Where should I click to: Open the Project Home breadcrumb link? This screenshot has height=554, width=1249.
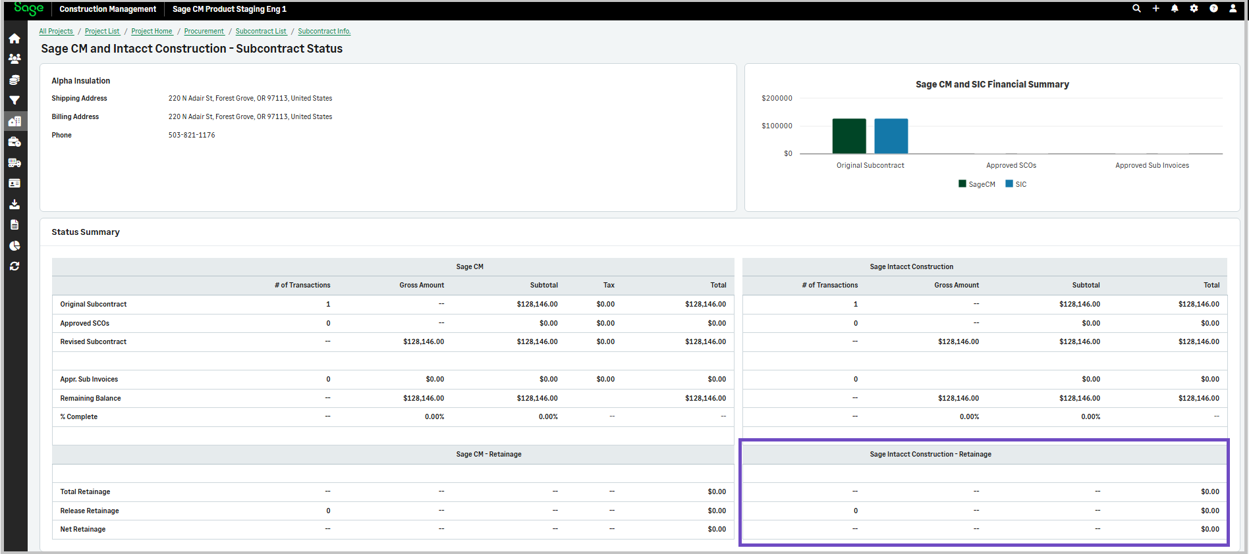(x=152, y=32)
